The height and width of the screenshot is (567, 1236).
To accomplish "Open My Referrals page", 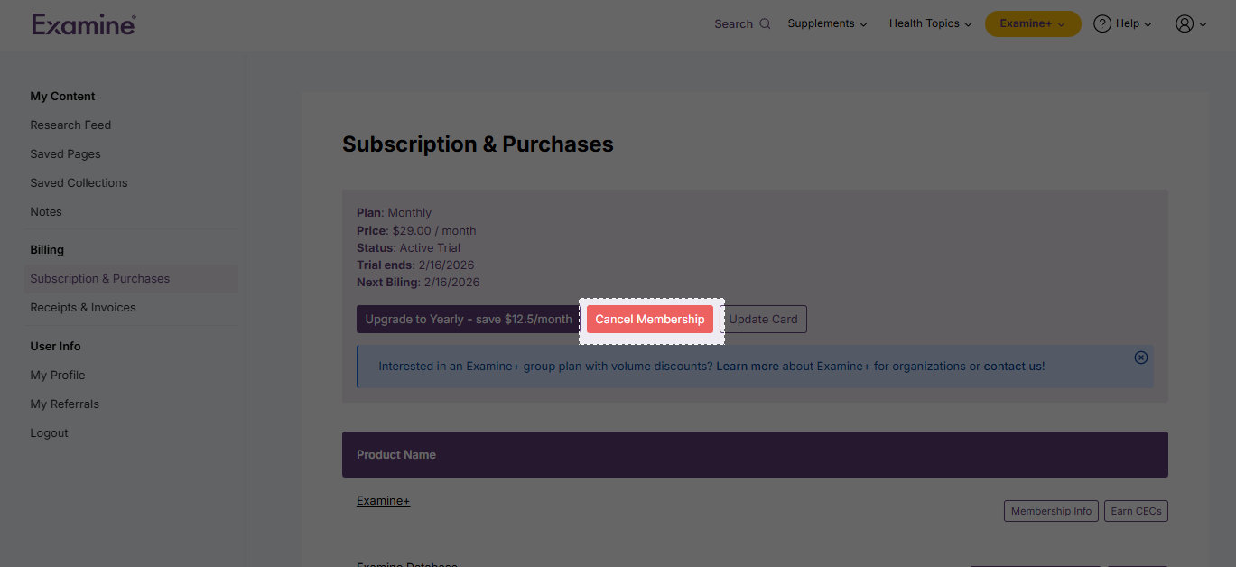I will (x=65, y=404).
